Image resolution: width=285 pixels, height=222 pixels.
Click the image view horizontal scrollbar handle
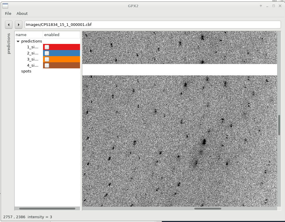tap(208, 209)
